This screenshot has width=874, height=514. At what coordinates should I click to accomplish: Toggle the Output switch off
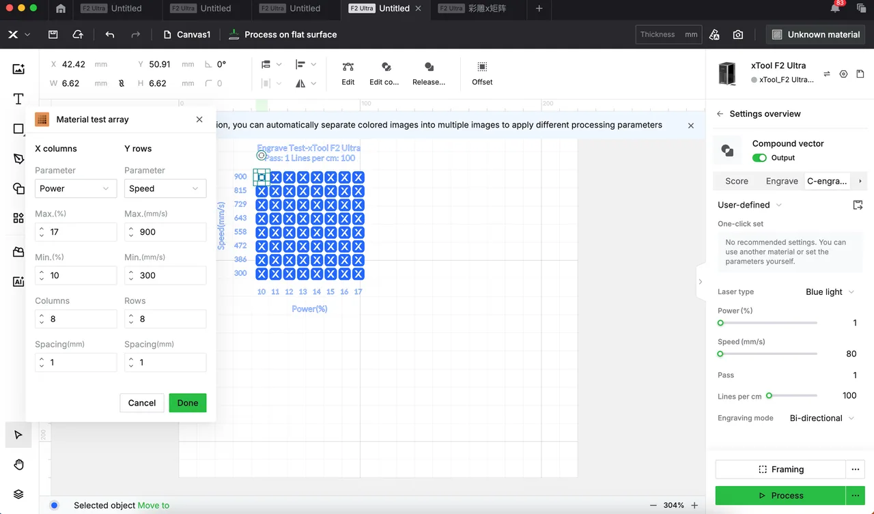(x=759, y=158)
